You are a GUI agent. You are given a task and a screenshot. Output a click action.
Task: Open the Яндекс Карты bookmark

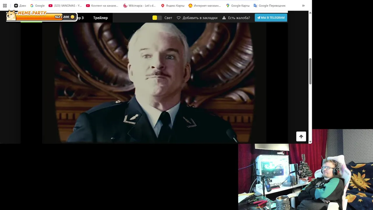point(173,6)
